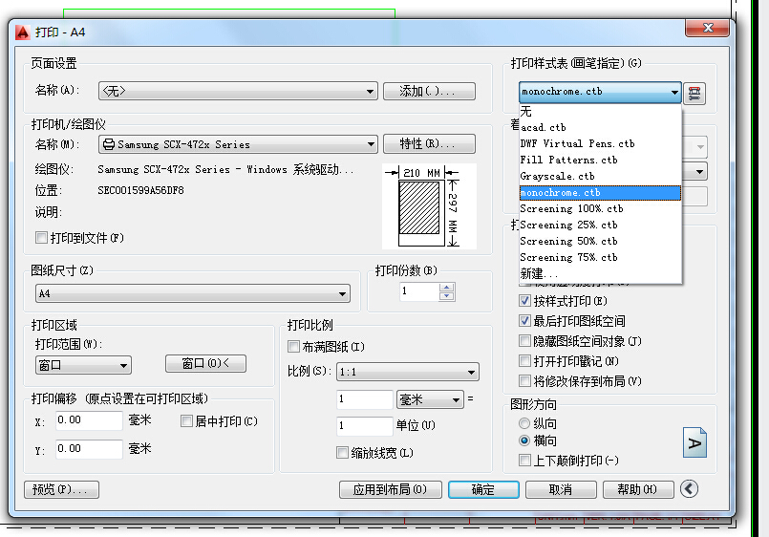
Task: Open the 比例 1:1 scale dropdown
Action: click(408, 372)
